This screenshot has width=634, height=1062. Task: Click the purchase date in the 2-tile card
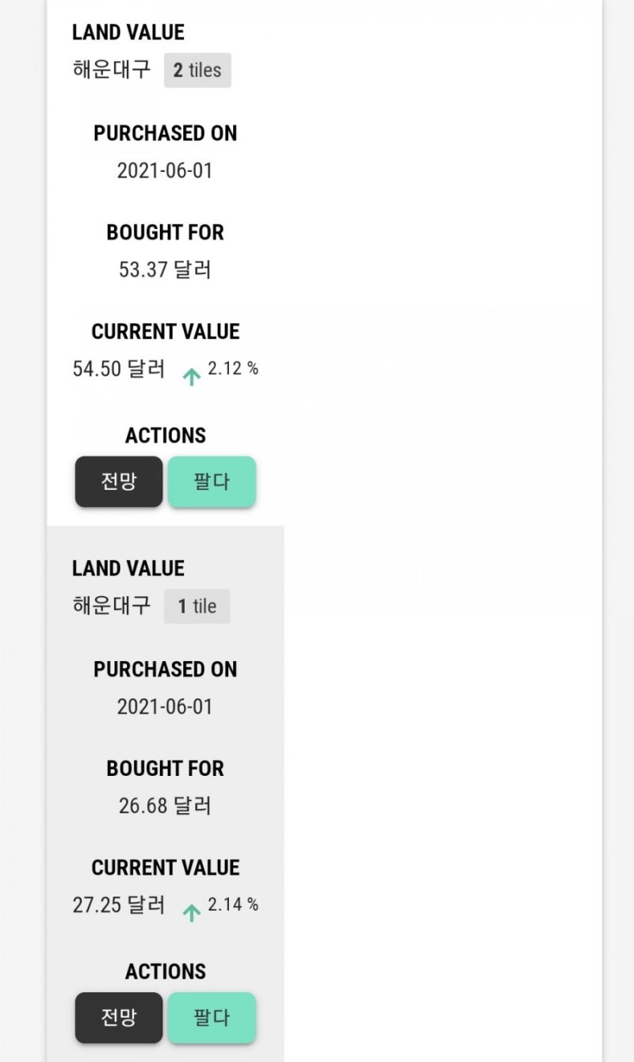pyautogui.click(x=165, y=170)
